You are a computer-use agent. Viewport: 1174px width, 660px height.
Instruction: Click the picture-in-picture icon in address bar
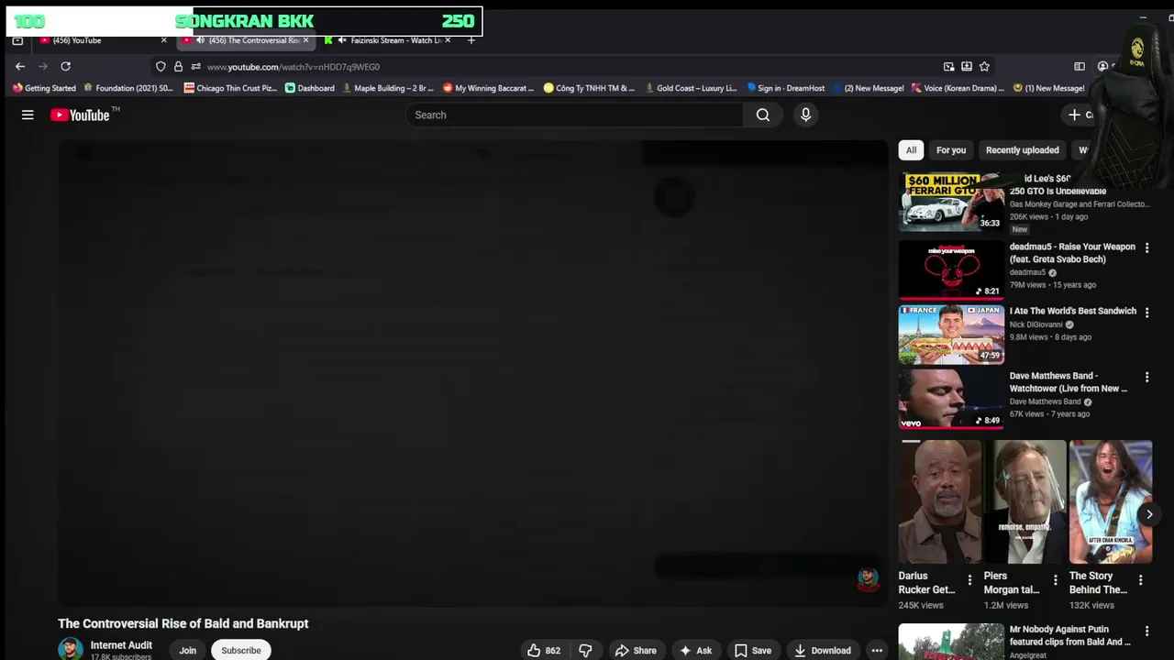point(948,66)
